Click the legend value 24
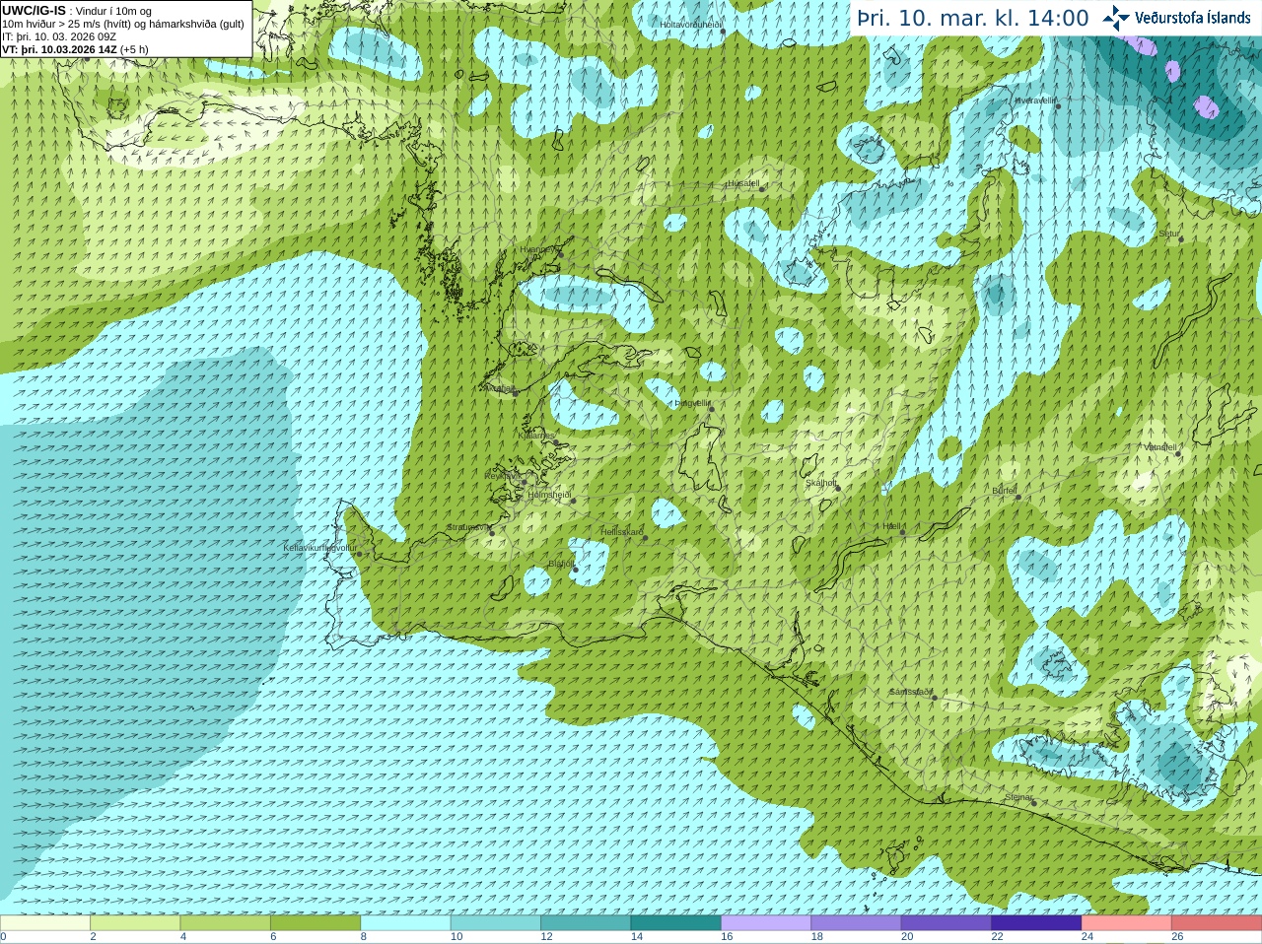Viewport: 1262px width, 944px height. click(x=1087, y=937)
